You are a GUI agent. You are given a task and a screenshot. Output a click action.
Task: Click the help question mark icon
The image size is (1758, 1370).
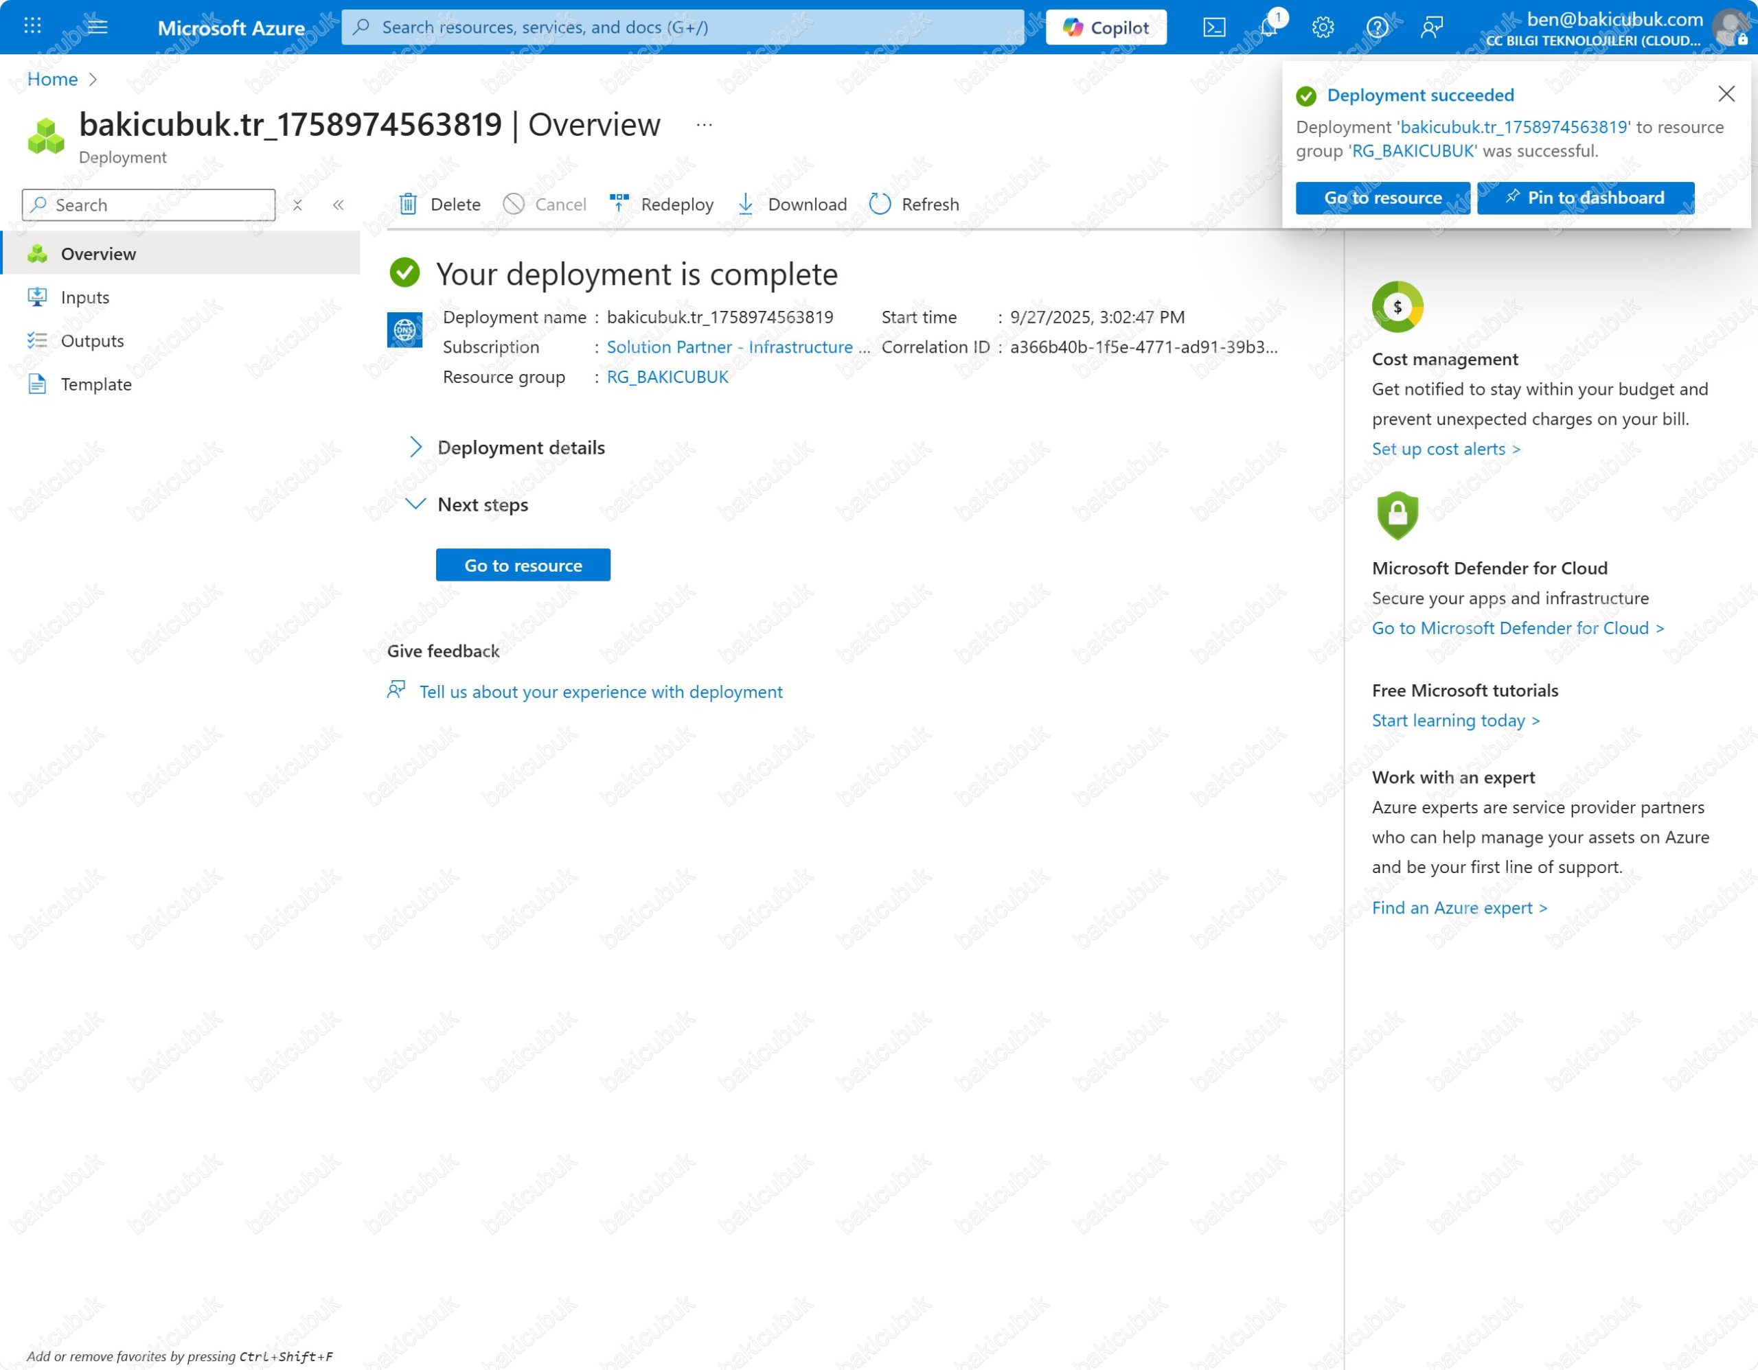(x=1378, y=27)
